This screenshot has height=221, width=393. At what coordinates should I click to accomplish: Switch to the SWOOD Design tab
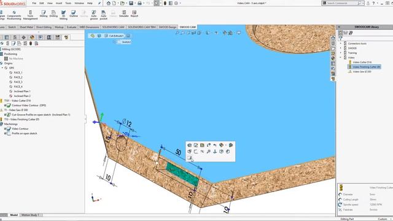[x=168, y=27]
